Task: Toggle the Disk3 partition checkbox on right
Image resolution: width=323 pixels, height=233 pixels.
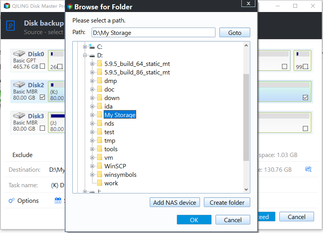Action: [306, 128]
